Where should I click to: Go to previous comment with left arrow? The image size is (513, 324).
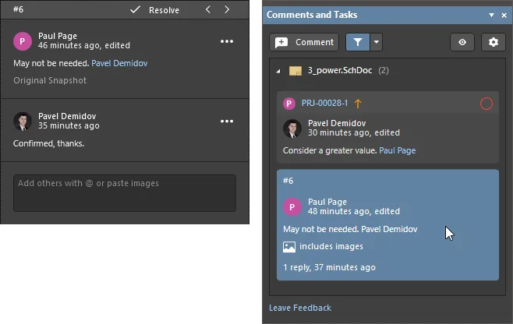click(x=208, y=10)
